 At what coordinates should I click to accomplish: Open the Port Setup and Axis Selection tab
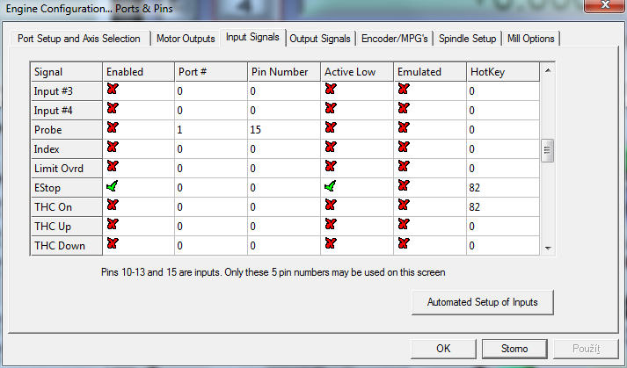(79, 39)
